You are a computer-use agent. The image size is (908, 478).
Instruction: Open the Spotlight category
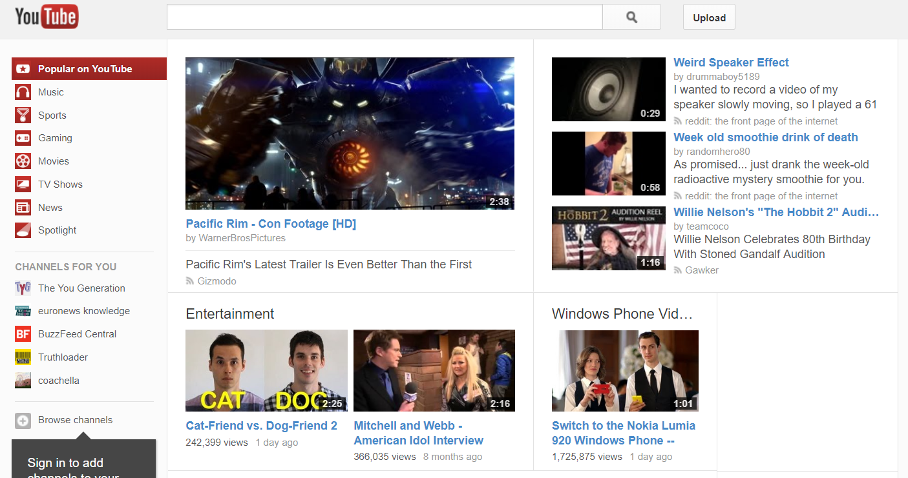point(58,230)
